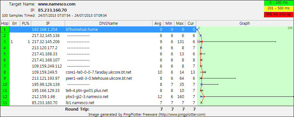This screenshot has width=294, height=117.
Task: Click IP 85.233.160.70 in hop 13 row
Action: point(44,103)
